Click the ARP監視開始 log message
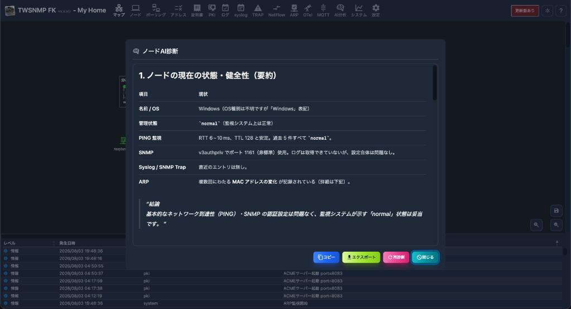The width and height of the screenshot is (571, 309). click(296, 303)
